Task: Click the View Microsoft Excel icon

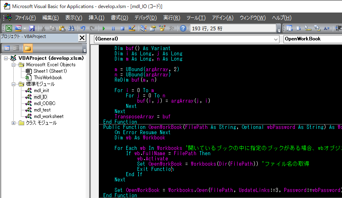Action: coord(9,28)
